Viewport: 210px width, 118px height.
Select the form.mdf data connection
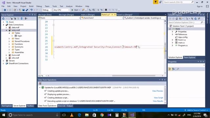tap(15, 55)
